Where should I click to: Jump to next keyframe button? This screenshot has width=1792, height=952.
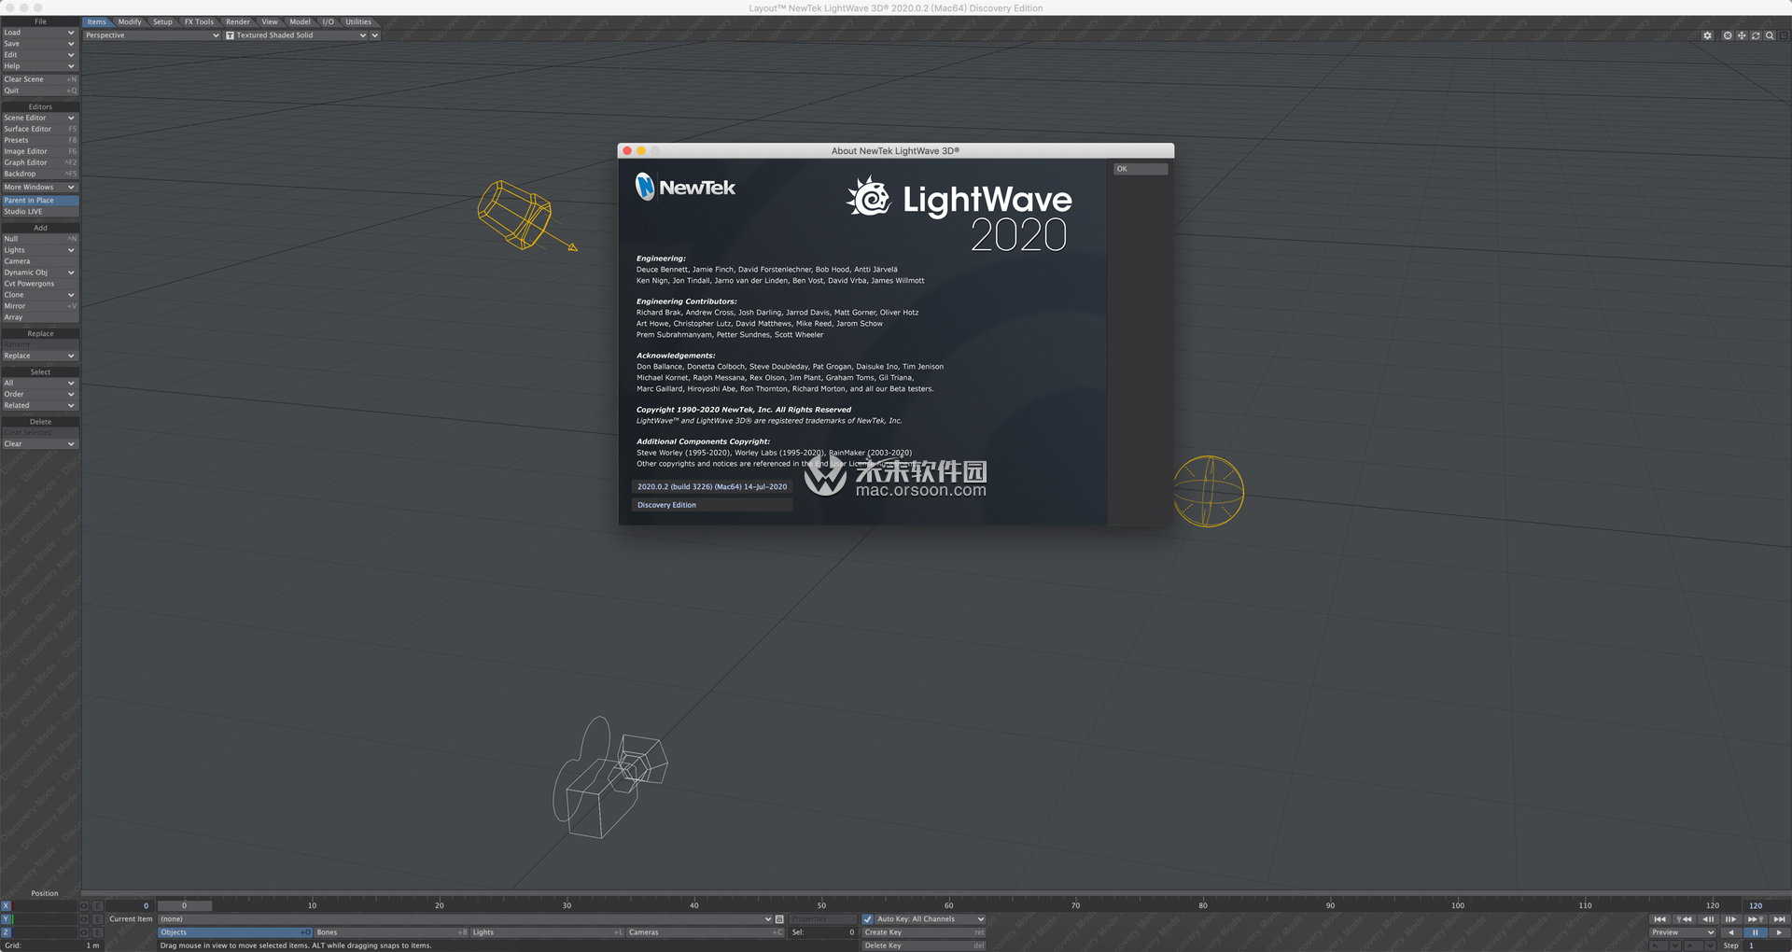1756,919
